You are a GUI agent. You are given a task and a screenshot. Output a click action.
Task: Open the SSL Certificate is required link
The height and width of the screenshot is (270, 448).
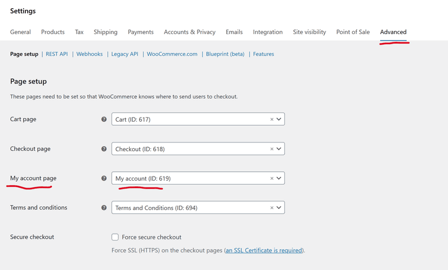tap(263, 251)
